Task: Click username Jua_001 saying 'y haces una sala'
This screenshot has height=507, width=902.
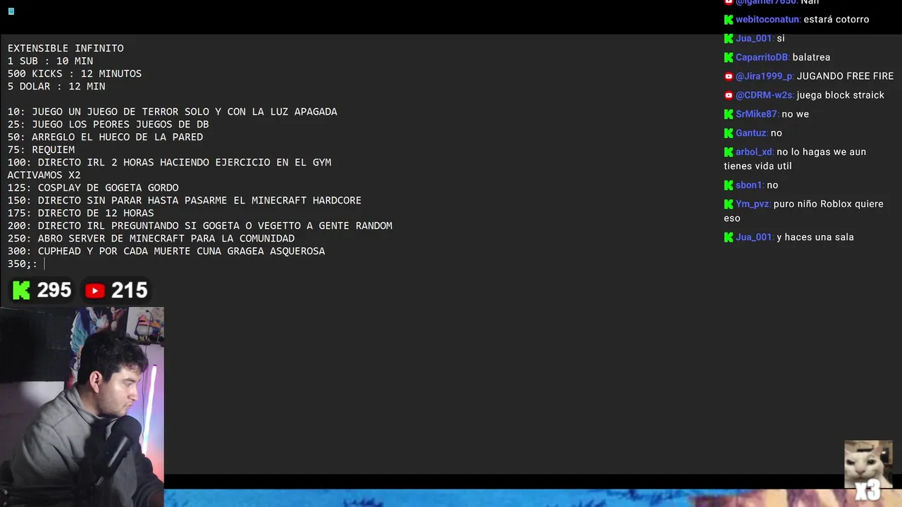Action: [x=755, y=238]
